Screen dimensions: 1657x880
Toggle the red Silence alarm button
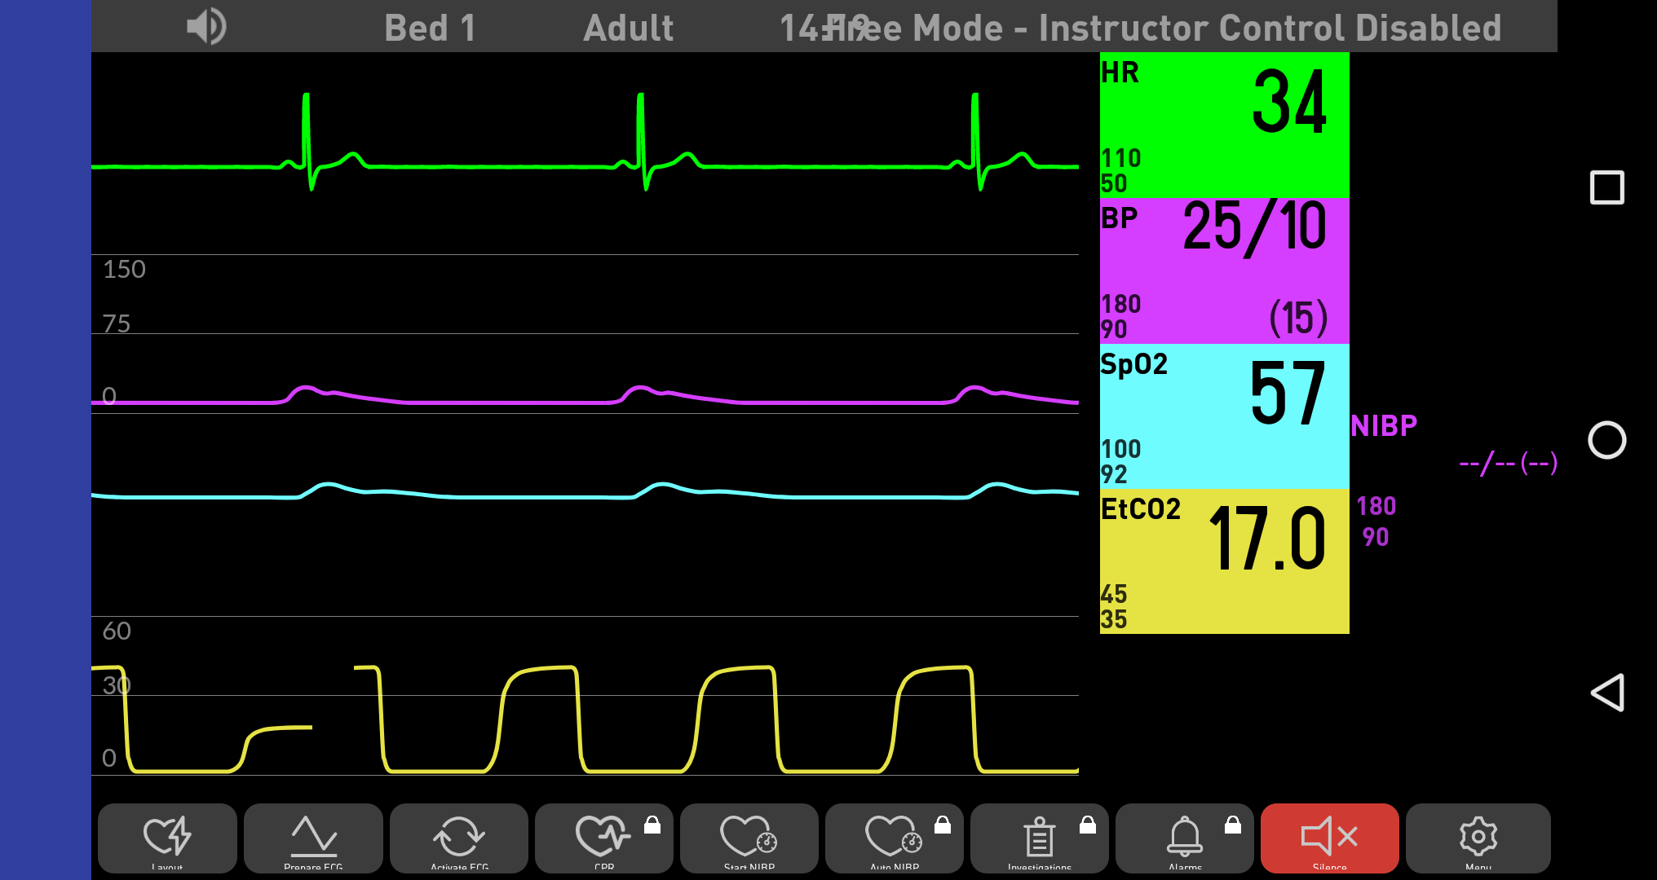(1329, 837)
